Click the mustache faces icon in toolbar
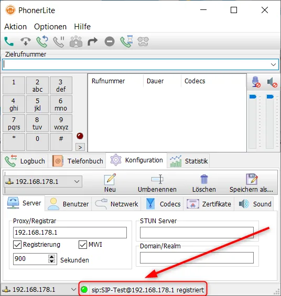This screenshot has height=296, width=281. pyautogui.click(x=143, y=41)
